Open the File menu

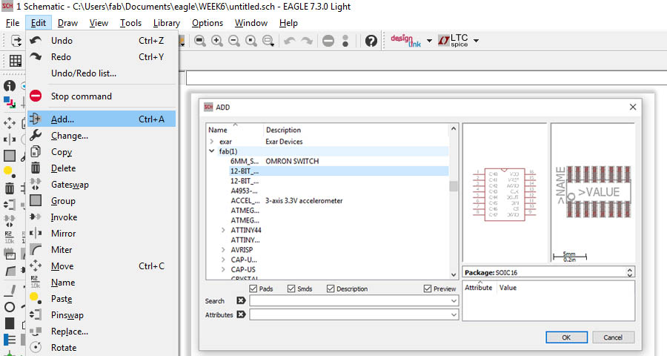13,23
